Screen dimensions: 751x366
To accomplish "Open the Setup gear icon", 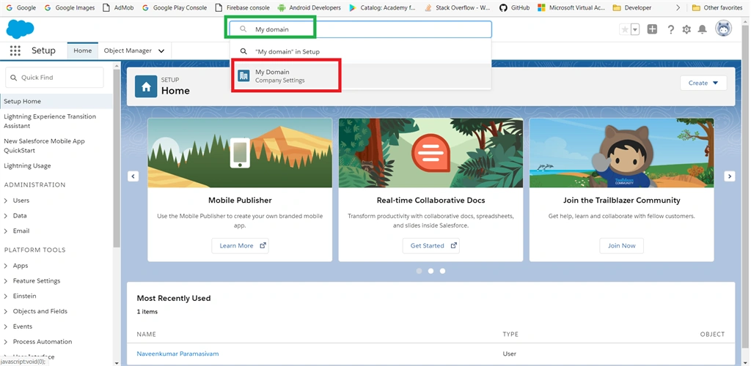I will tap(686, 29).
